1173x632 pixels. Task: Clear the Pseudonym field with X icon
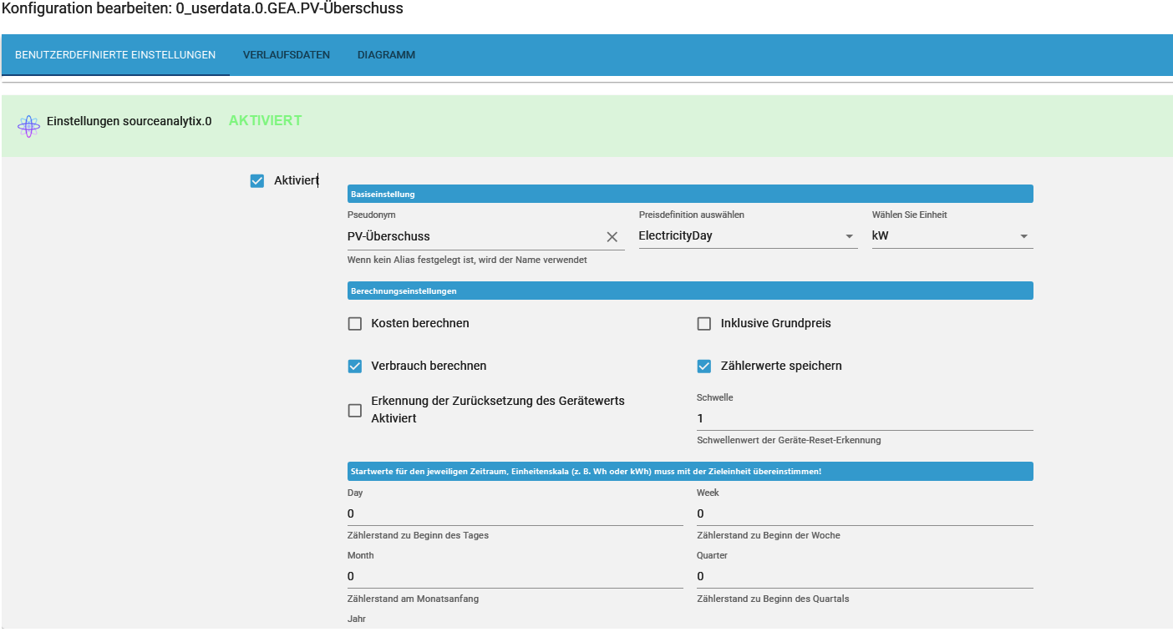[612, 237]
